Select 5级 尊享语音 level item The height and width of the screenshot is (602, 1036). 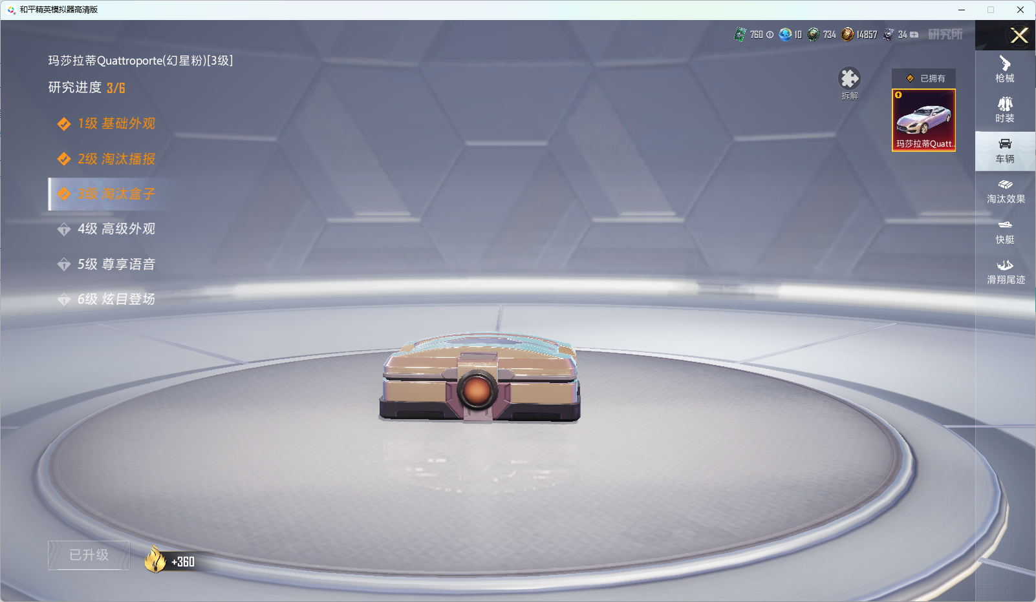[116, 264]
